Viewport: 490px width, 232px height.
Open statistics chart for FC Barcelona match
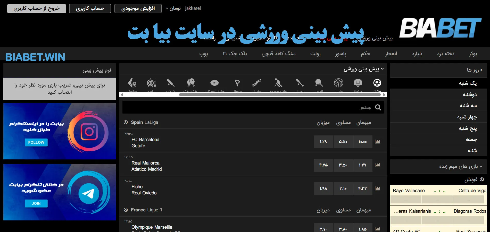point(377,142)
